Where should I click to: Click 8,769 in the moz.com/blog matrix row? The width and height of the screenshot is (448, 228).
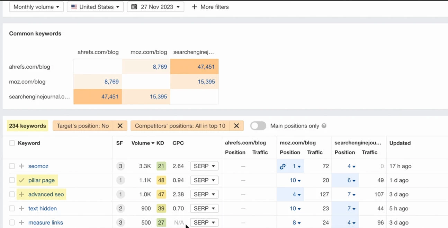[111, 82]
